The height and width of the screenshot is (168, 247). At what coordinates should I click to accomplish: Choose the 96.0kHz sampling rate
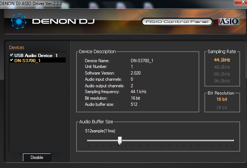tap(222, 81)
